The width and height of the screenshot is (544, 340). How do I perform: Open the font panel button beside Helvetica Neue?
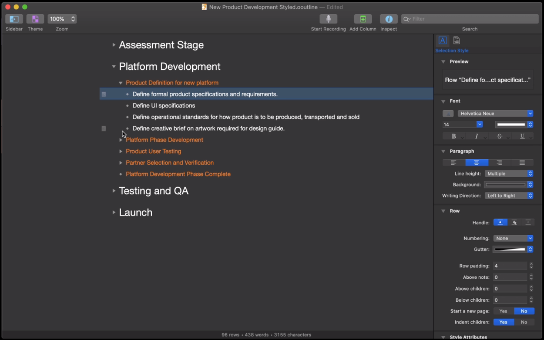448,113
